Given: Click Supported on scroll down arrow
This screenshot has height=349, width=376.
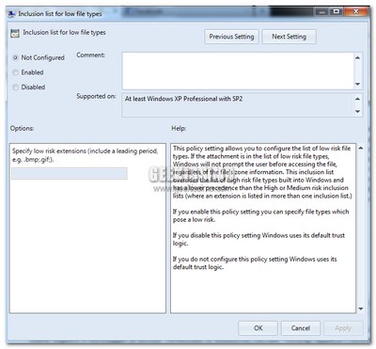Looking at the screenshot, I should 357,111.
